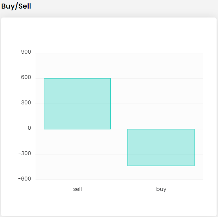
Task: Click the "sell" x-axis label
Action: 77,189
